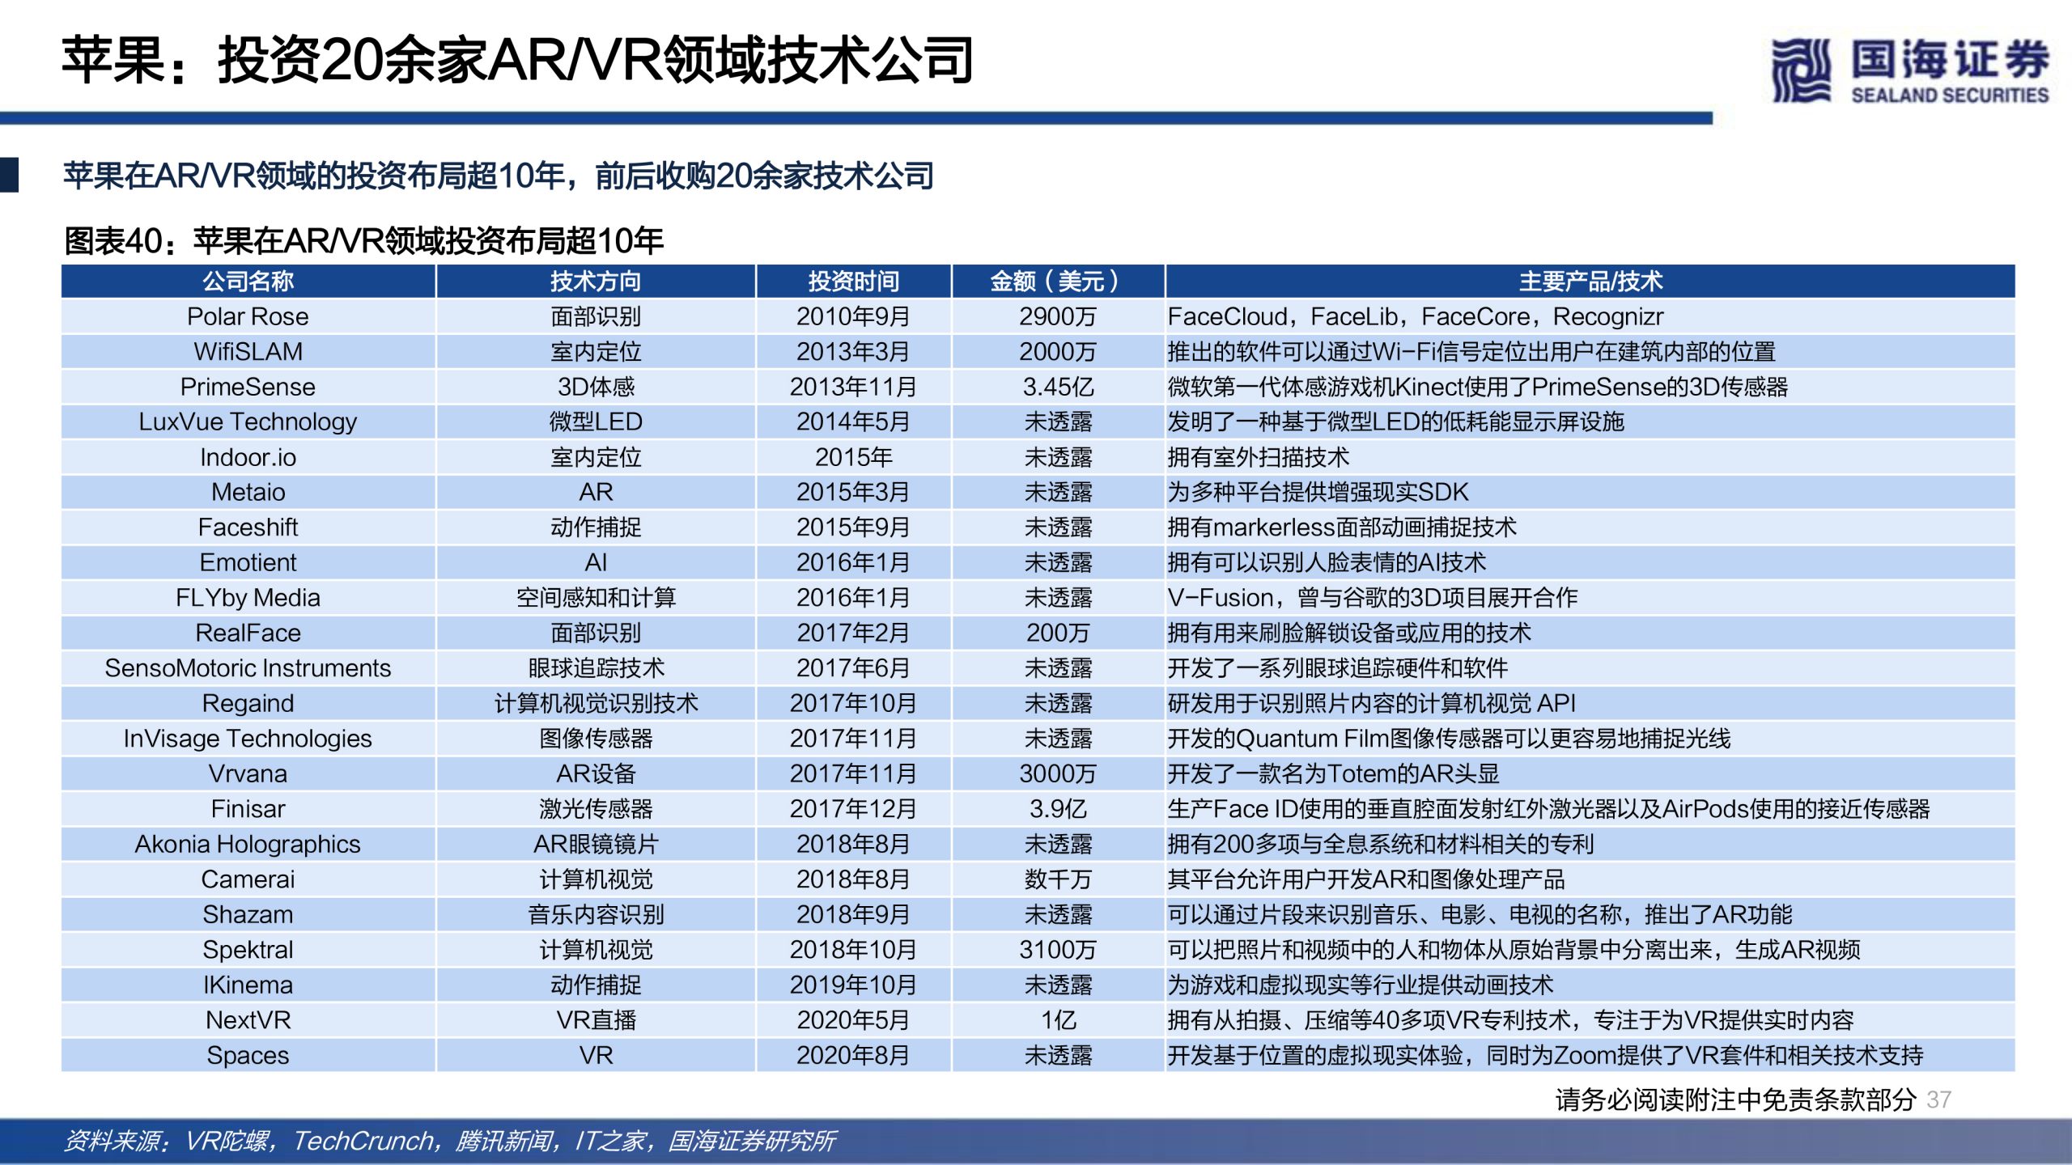The width and height of the screenshot is (2072, 1165).
Task: Click the 2900万 amount for Polar Rose
Action: pos(1058,316)
